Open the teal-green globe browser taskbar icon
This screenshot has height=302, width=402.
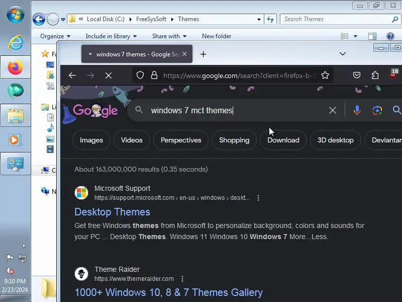16,91
